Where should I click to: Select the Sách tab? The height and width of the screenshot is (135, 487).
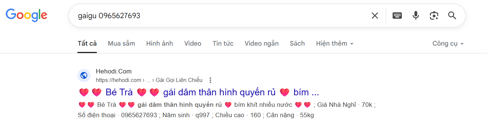[x=297, y=43]
